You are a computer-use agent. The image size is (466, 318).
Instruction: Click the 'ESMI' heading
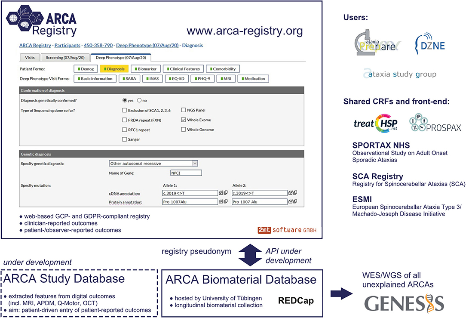[x=362, y=199]
